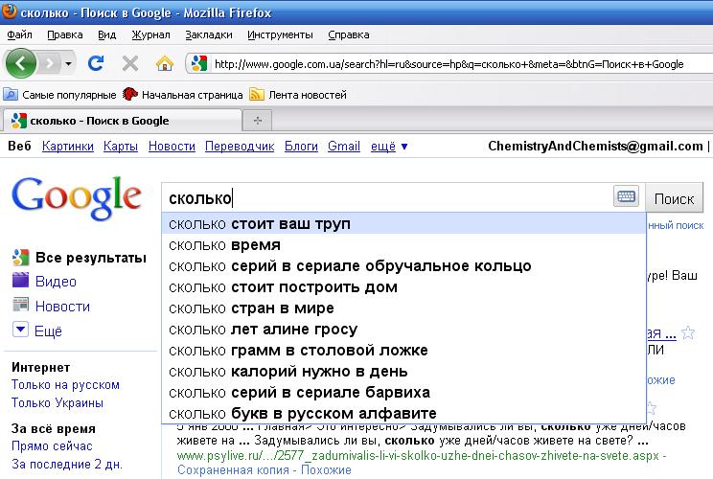
Task: Open the back/forward history dropdown arrow
Action: coord(69,64)
